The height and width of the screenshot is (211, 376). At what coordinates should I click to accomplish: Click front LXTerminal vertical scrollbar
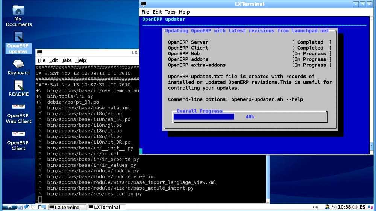tap(371, 85)
